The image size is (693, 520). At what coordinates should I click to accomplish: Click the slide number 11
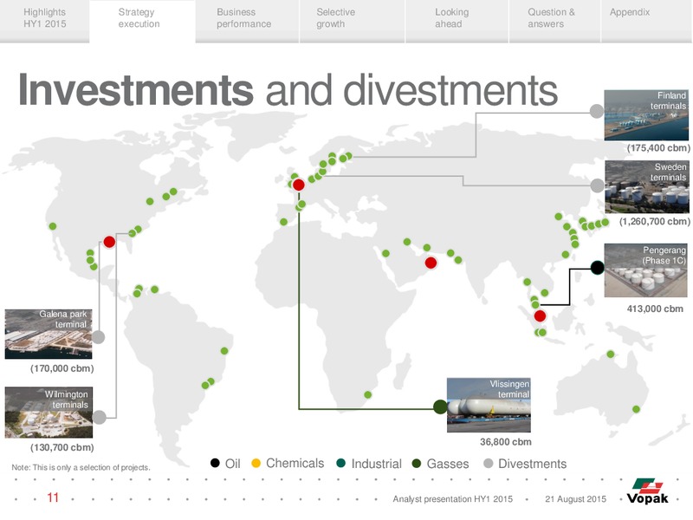(53, 497)
